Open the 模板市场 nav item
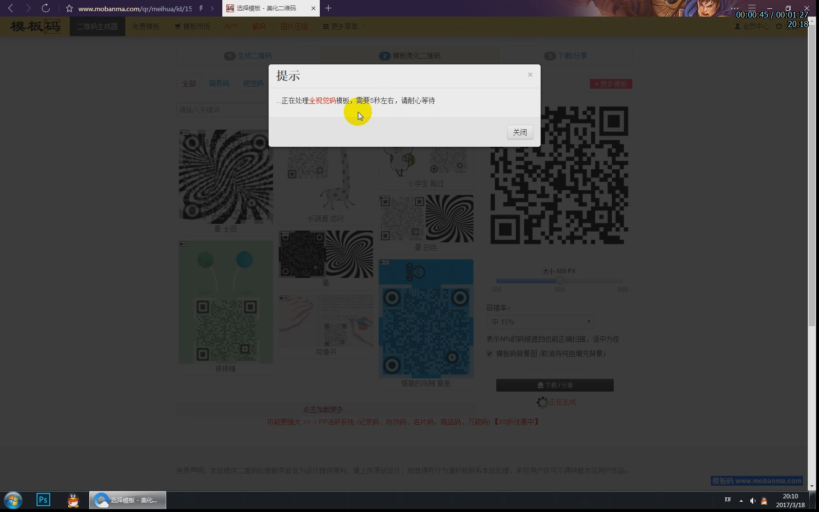The image size is (819, 512). [x=193, y=26]
